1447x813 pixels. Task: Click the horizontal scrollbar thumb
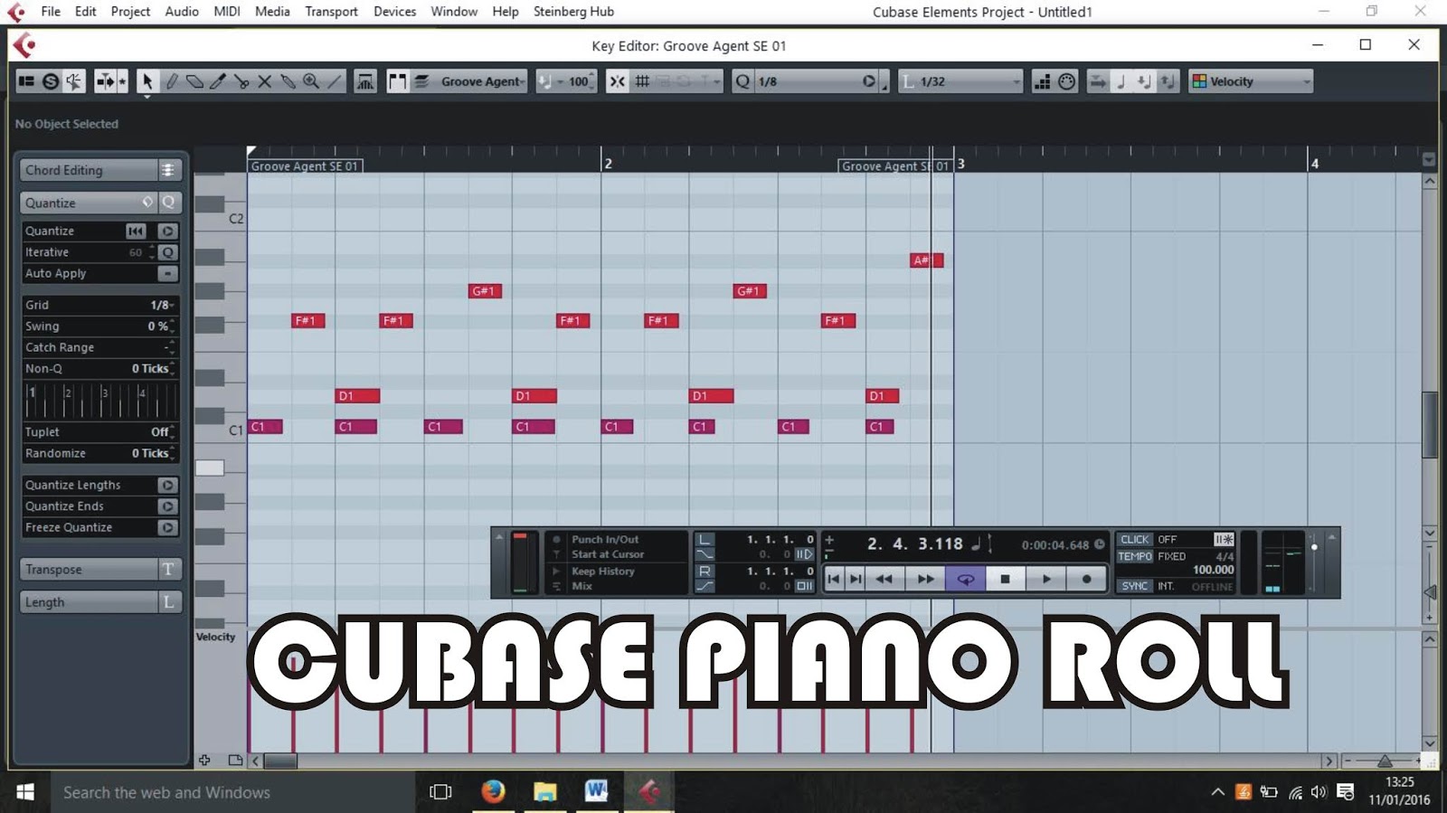coord(280,761)
